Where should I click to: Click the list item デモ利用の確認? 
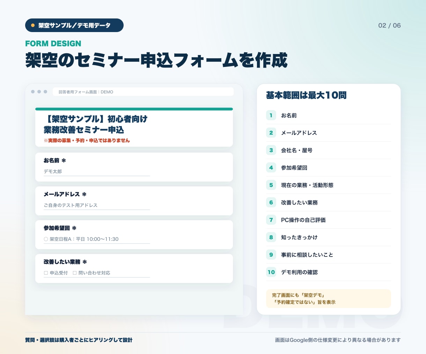pos(299,272)
